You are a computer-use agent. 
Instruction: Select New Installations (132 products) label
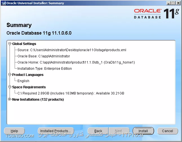click(38, 100)
